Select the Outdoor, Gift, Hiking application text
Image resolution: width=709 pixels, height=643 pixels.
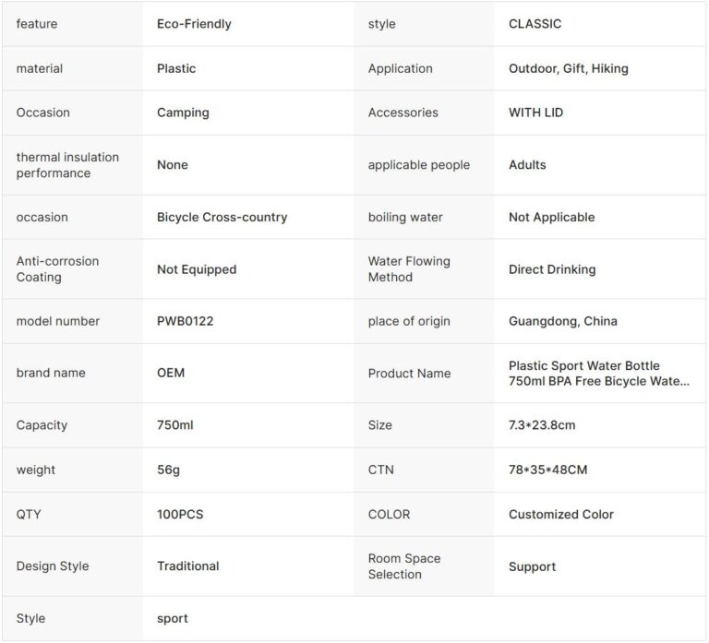(x=568, y=68)
